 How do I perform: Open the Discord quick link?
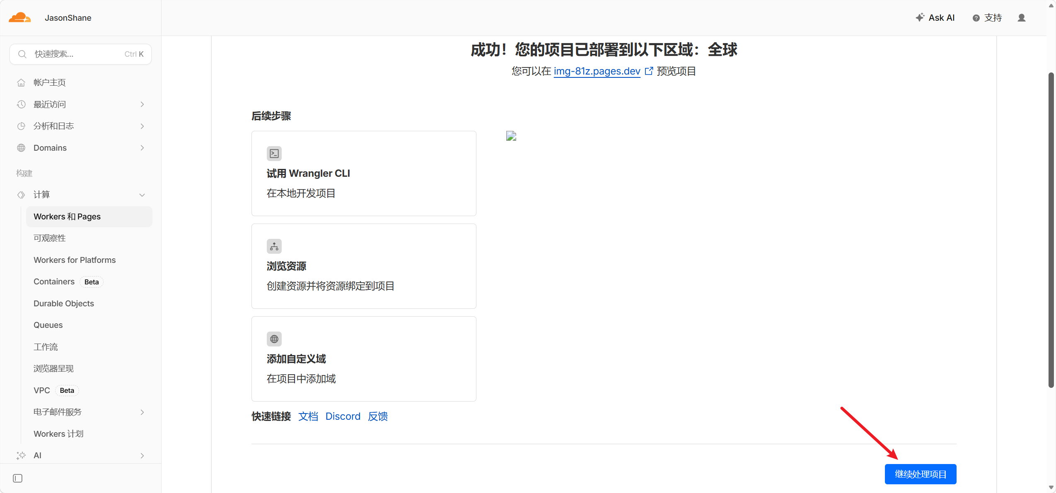pyautogui.click(x=343, y=416)
